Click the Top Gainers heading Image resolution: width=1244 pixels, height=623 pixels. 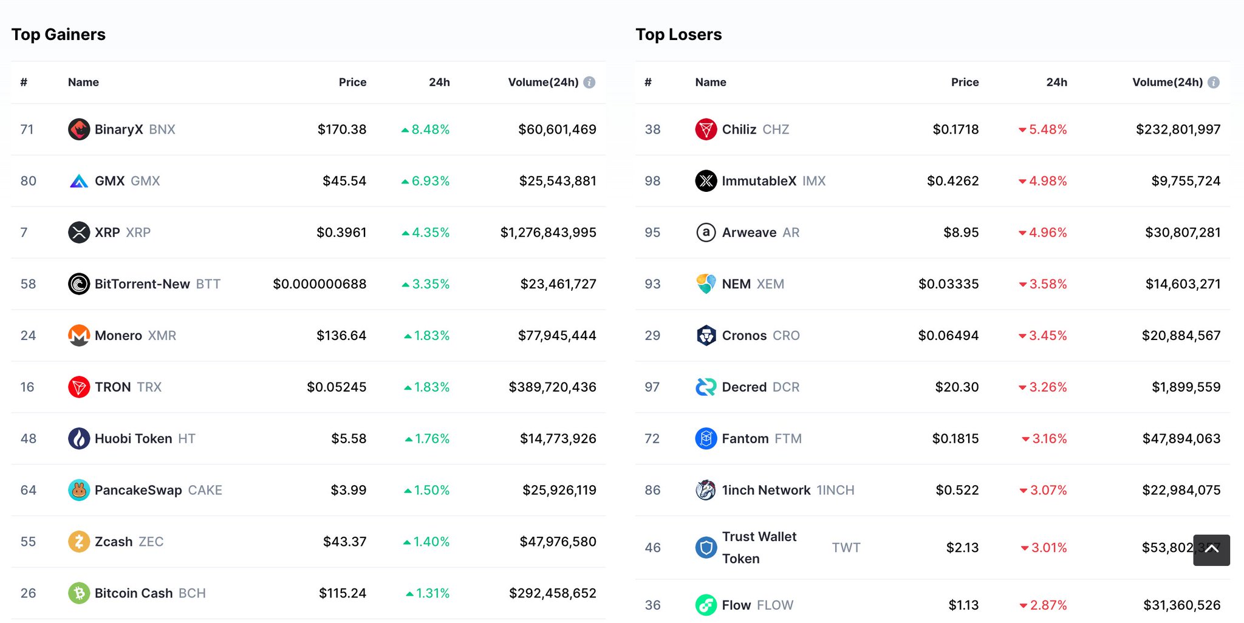tap(59, 35)
